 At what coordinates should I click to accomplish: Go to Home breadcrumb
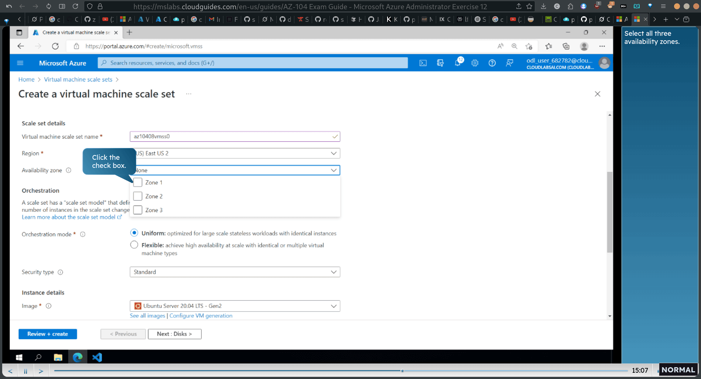coord(26,79)
